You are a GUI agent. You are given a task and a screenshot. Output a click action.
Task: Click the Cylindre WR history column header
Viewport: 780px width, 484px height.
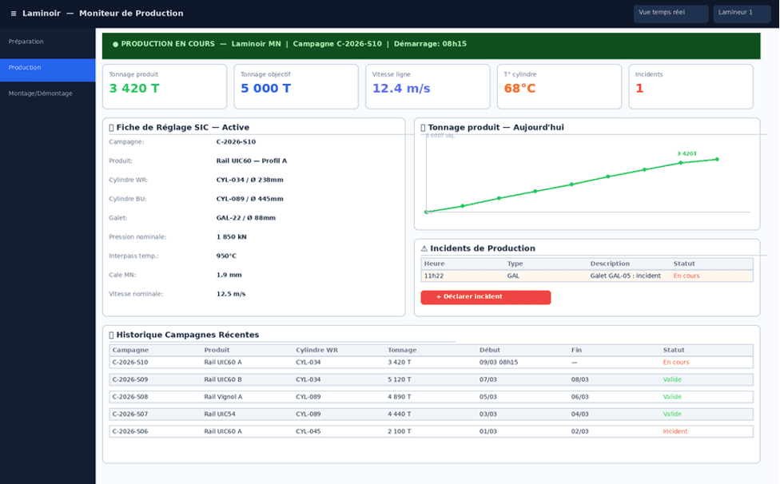(316, 351)
